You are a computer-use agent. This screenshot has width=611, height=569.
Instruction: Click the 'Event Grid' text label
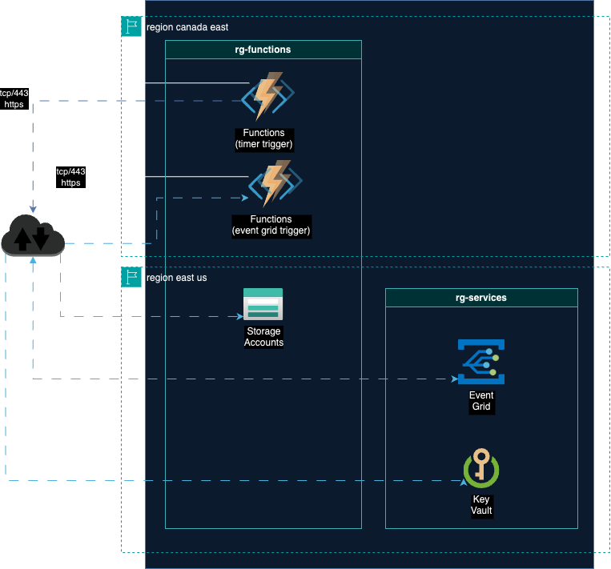point(480,401)
